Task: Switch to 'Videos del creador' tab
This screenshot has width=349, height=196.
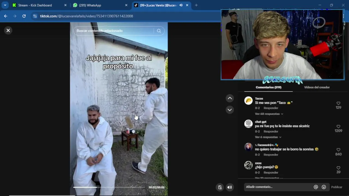Action: click(317, 87)
